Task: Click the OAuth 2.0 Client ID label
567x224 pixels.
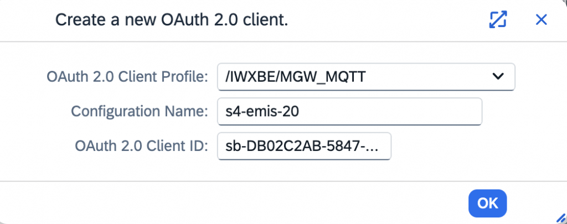Action: [x=141, y=145]
